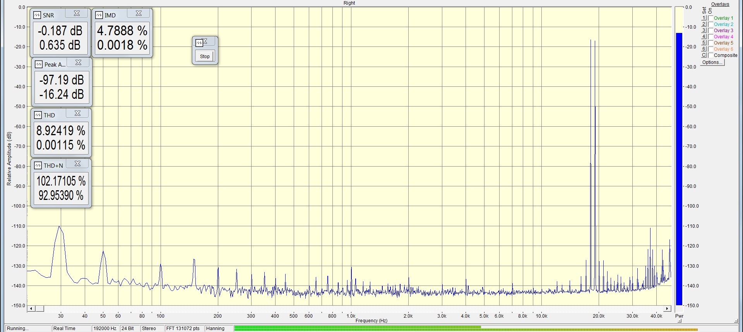The height and width of the screenshot is (332, 743).
Task: Click the SNR window's waveform icon
Action: [37, 15]
